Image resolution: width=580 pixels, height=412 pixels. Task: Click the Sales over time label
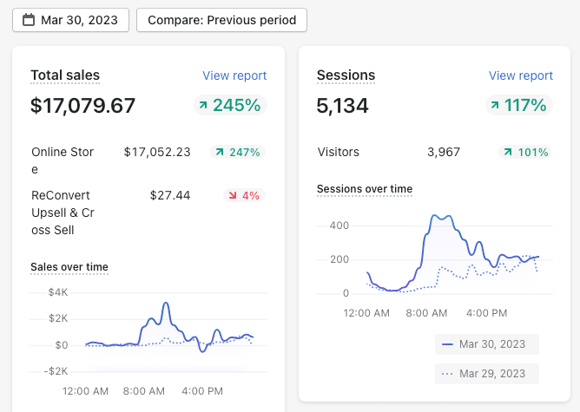click(x=69, y=266)
